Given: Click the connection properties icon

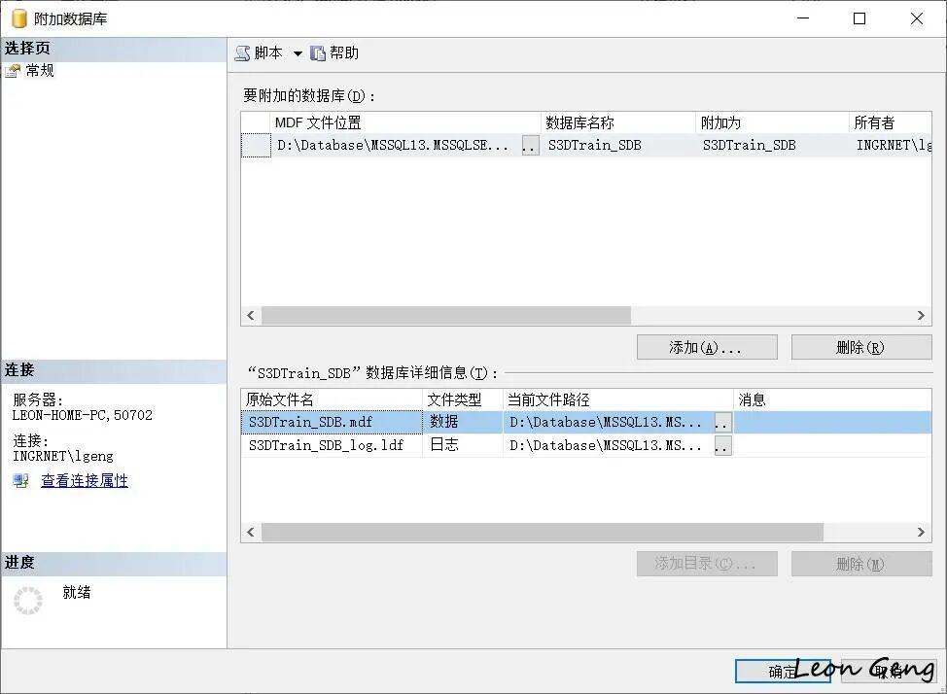Looking at the screenshot, I should coord(21,481).
